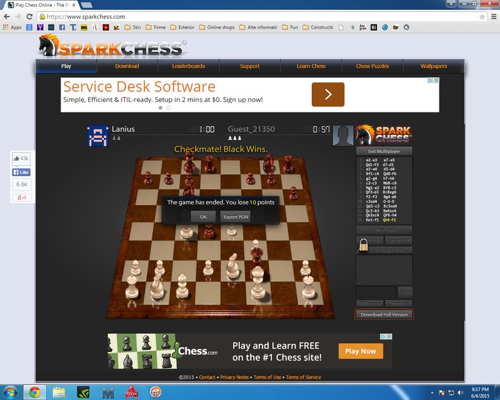Open the Chess Puzzles tab
The height and width of the screenshot is (400, 500).
click(x=372, y=66)
